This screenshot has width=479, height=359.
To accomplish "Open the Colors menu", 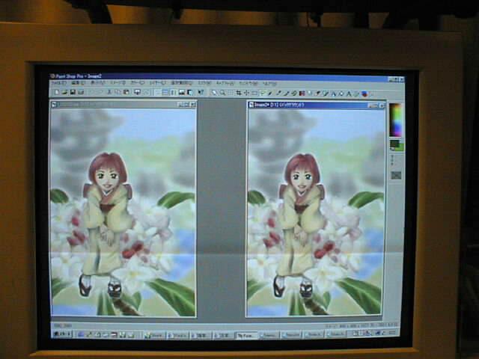I will tap(138, 83).
